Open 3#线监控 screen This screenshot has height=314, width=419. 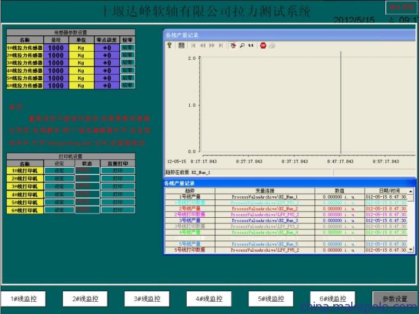[147, 299]
